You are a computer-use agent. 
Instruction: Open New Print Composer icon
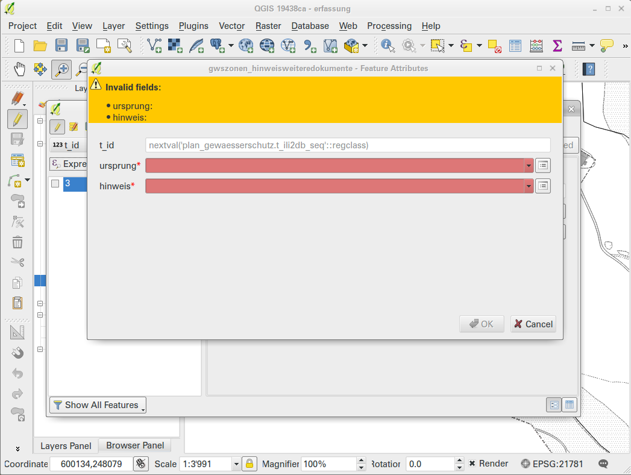coord(104,45)
